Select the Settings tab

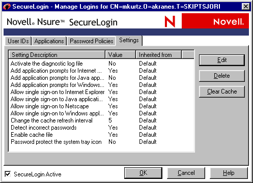tap(129, 40)
